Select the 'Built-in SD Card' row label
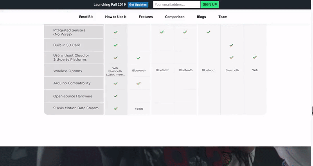 click(67, 45)
